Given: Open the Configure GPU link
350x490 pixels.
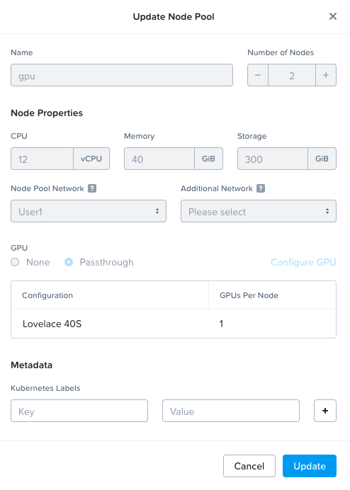Looking at the screenshot, I should coord(303,262).
